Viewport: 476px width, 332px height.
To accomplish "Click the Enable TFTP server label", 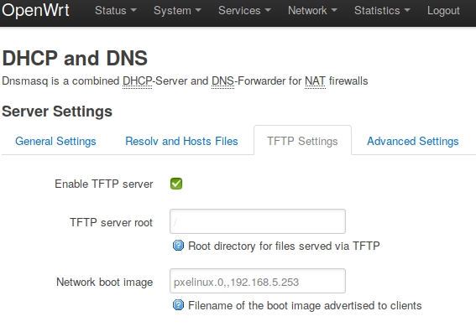I will 104,184.
